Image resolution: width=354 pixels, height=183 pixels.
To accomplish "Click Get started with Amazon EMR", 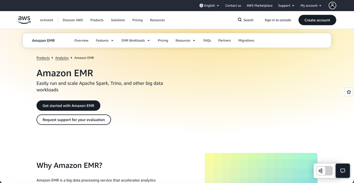I will tap(68, 106).
